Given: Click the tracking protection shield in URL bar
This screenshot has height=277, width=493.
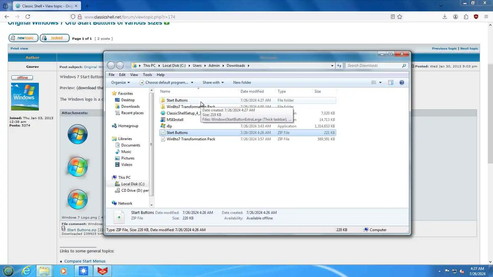Looking at the screenshot, I should coord(73,17).
